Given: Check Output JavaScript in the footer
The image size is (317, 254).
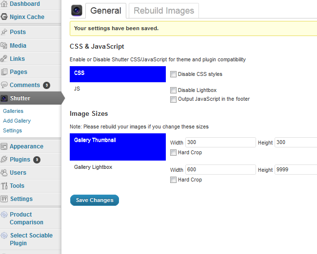Looking at the screenshot, I should [173, 99].
